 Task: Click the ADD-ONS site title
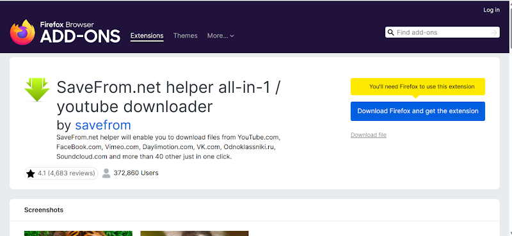[81, 36]
